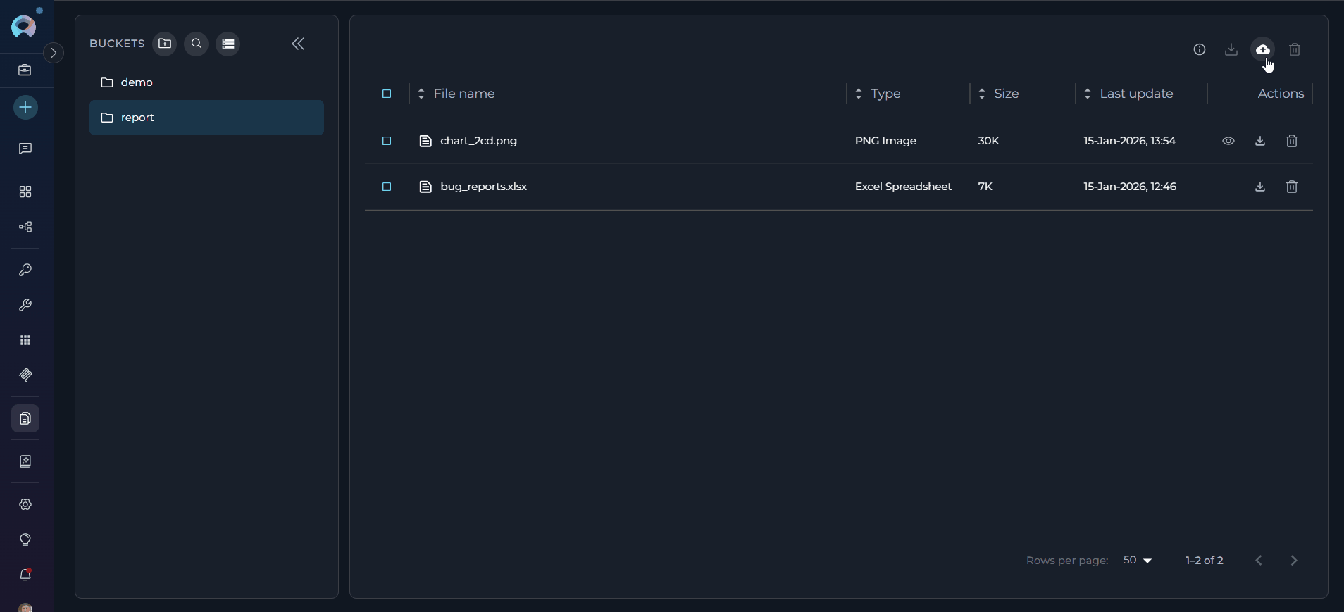The width and height of the screenshot is (1344, 612).
Task: Select the report bucket
Action: (x=137, y=118)
